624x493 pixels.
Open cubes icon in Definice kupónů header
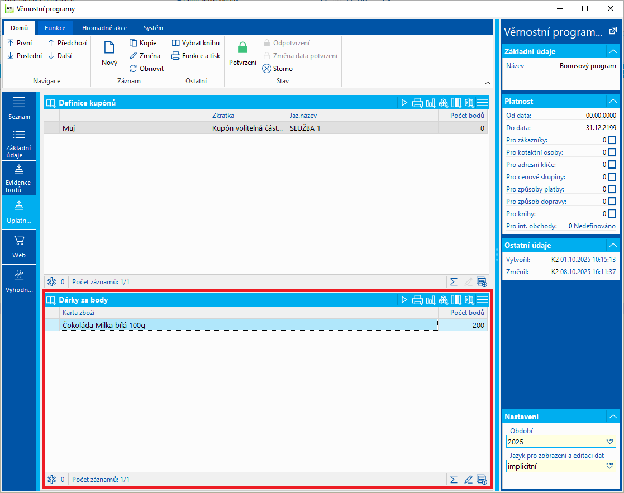[x=444, y=103]
